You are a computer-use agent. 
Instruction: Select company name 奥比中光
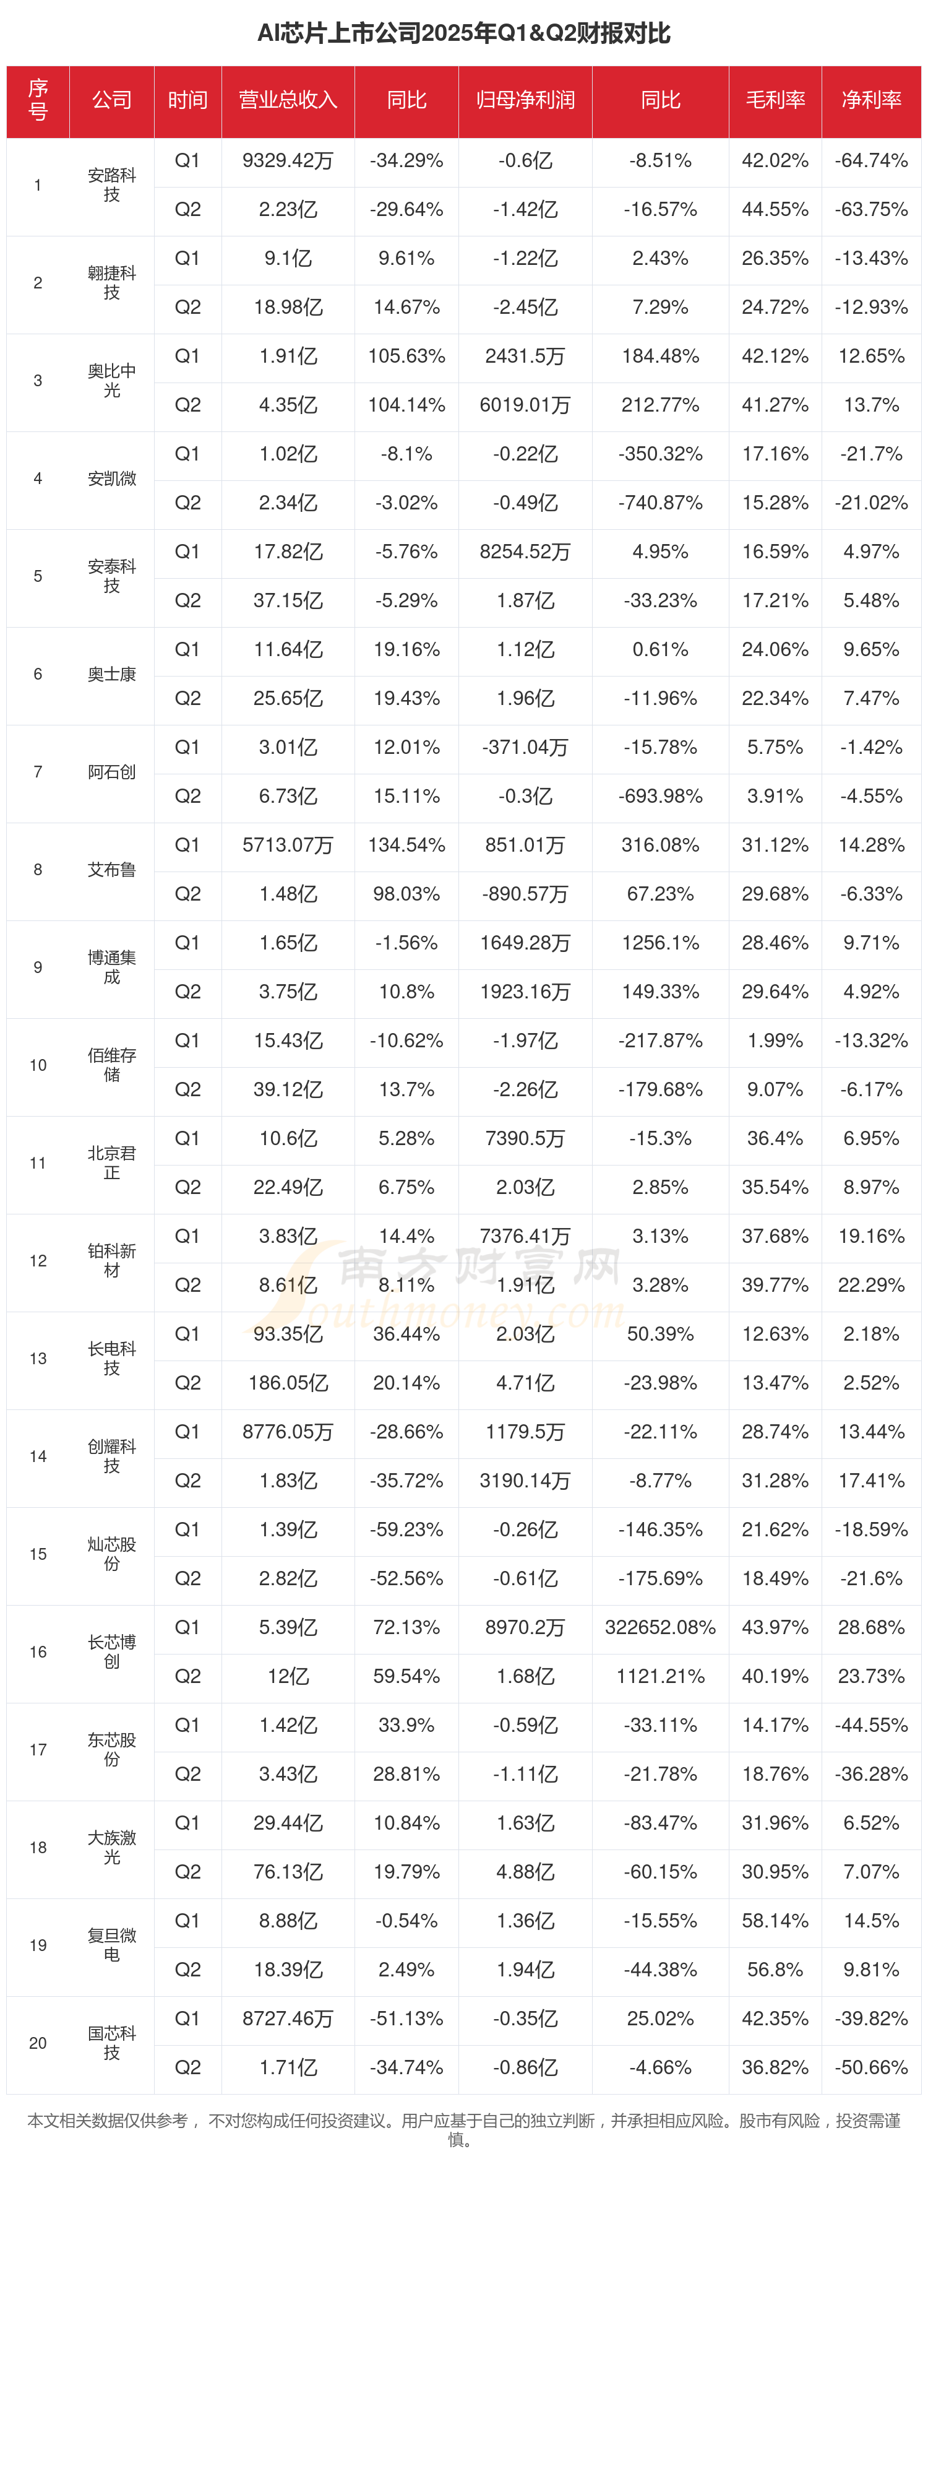click(x=111, y=380)
